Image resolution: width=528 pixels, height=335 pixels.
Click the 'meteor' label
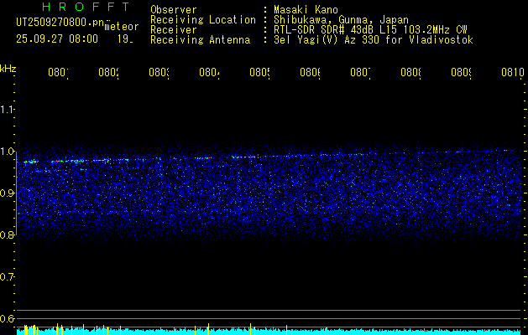click(x=122, y=27)
